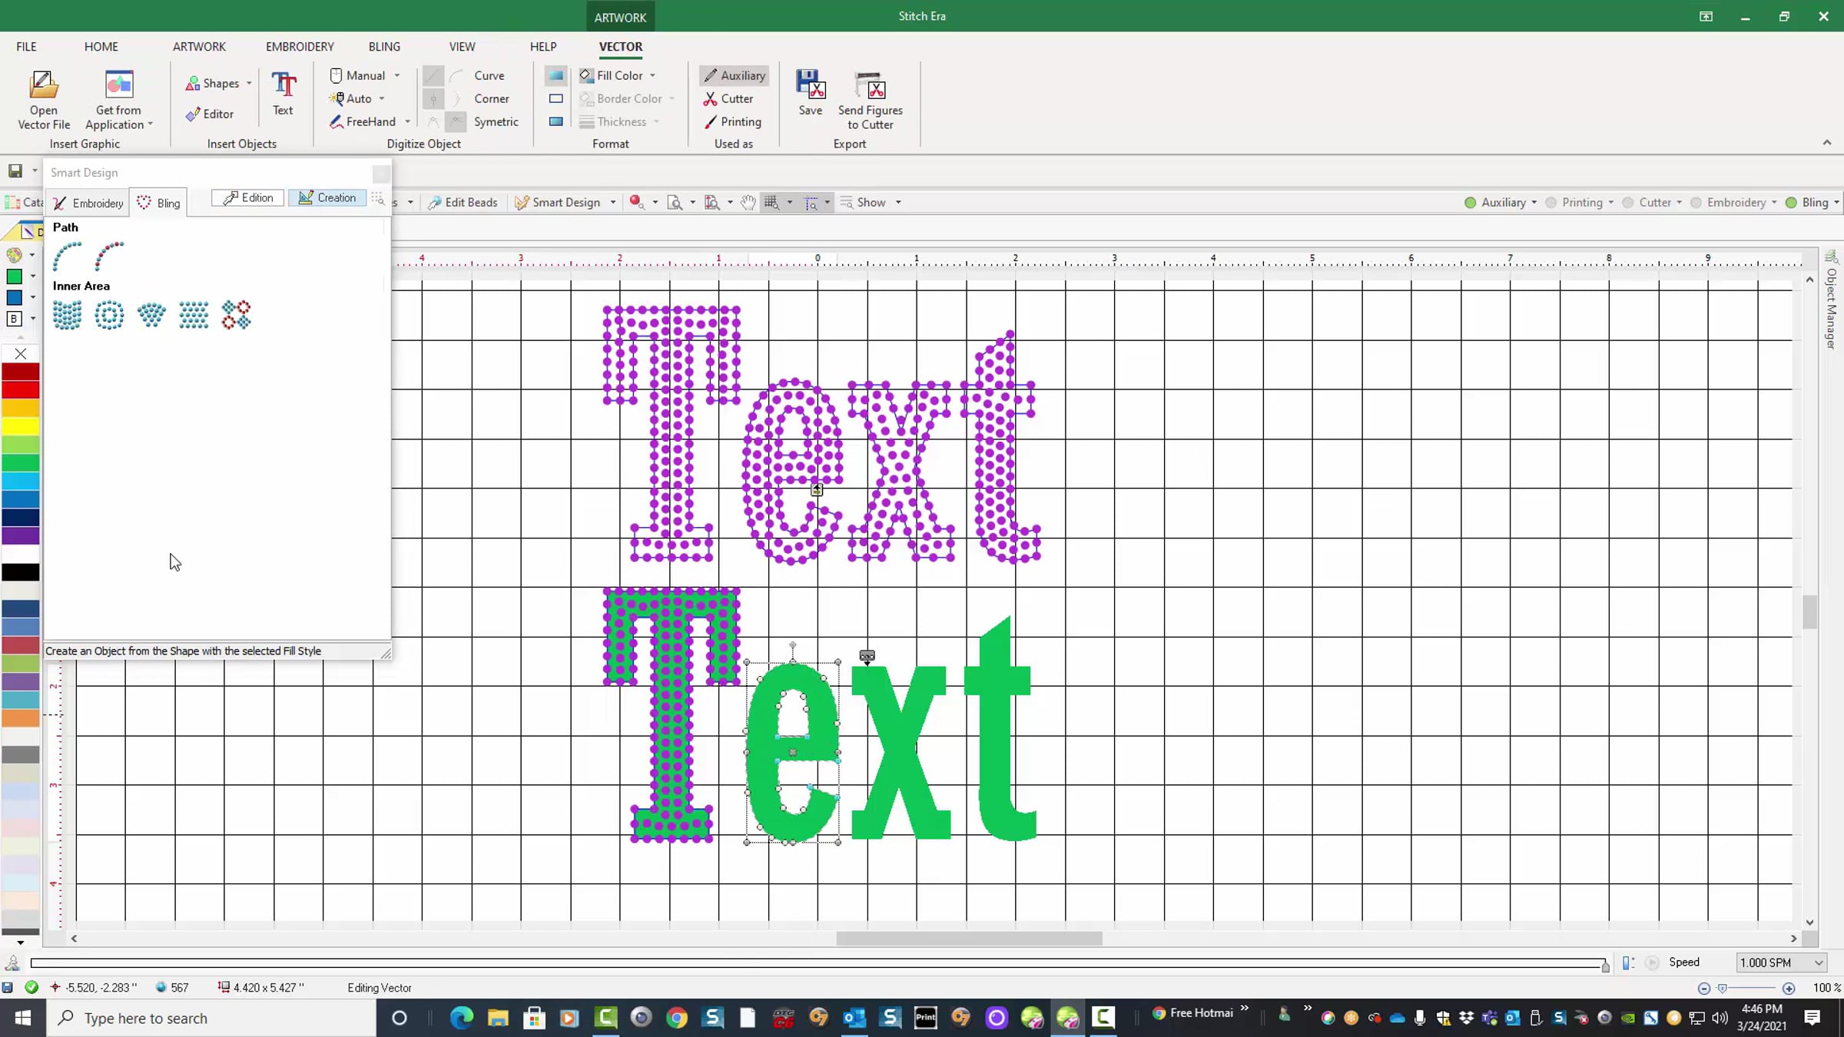The image size is (1844, 1037).
Task: Click Send Figures to Cutter icon
Action: [870, 86]
